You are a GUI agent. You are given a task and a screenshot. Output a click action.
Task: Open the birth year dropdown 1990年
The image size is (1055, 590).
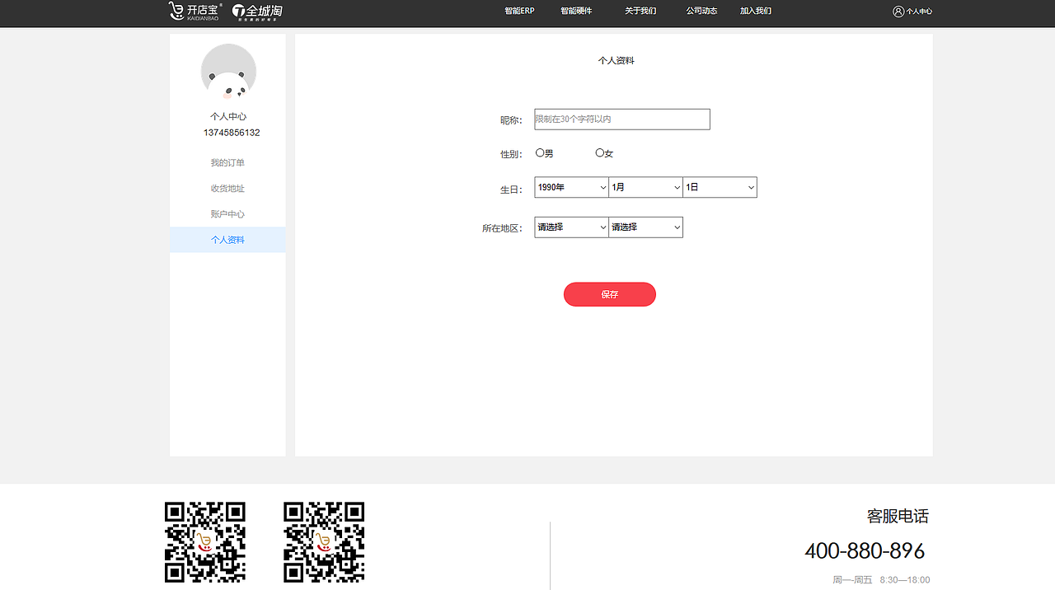point(571,187)
